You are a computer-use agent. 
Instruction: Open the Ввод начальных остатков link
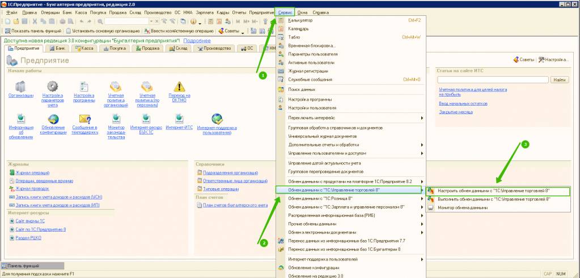click(x=463, y=103)
